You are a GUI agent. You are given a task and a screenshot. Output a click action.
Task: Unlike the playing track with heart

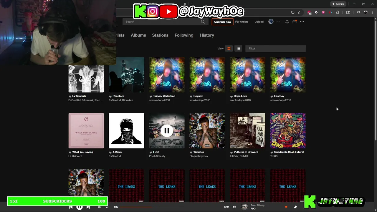(286, 207)
